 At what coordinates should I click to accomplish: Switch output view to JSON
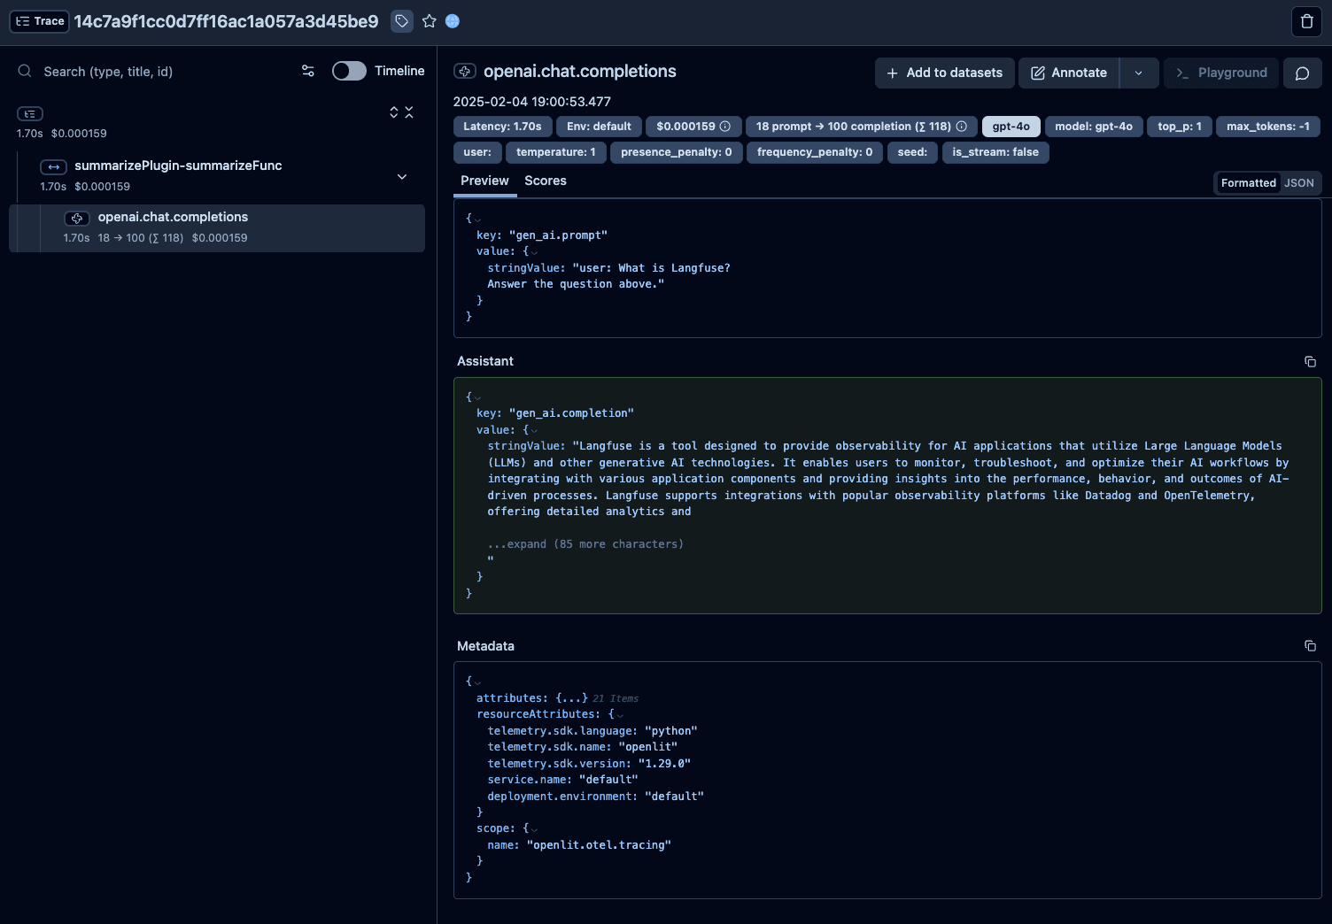pos(1299,182)
